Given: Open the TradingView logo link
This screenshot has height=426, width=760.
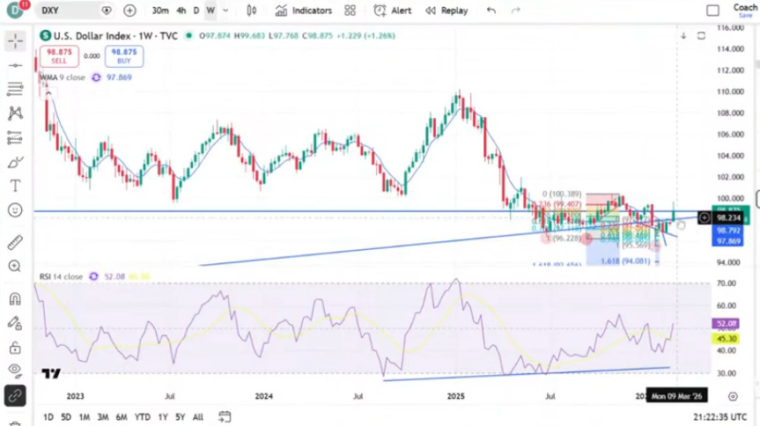Looking at the screenshot, I should point(51,374).
